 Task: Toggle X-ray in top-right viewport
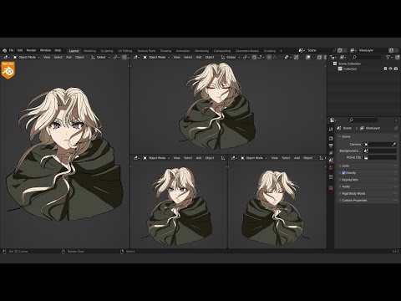pos(319,57)
